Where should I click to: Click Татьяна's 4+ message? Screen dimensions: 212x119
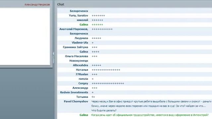click(93, 97)
